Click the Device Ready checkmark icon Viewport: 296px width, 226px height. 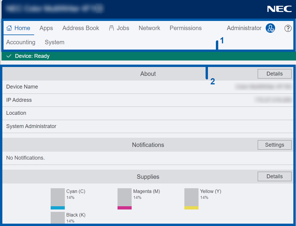pos(9,56)
